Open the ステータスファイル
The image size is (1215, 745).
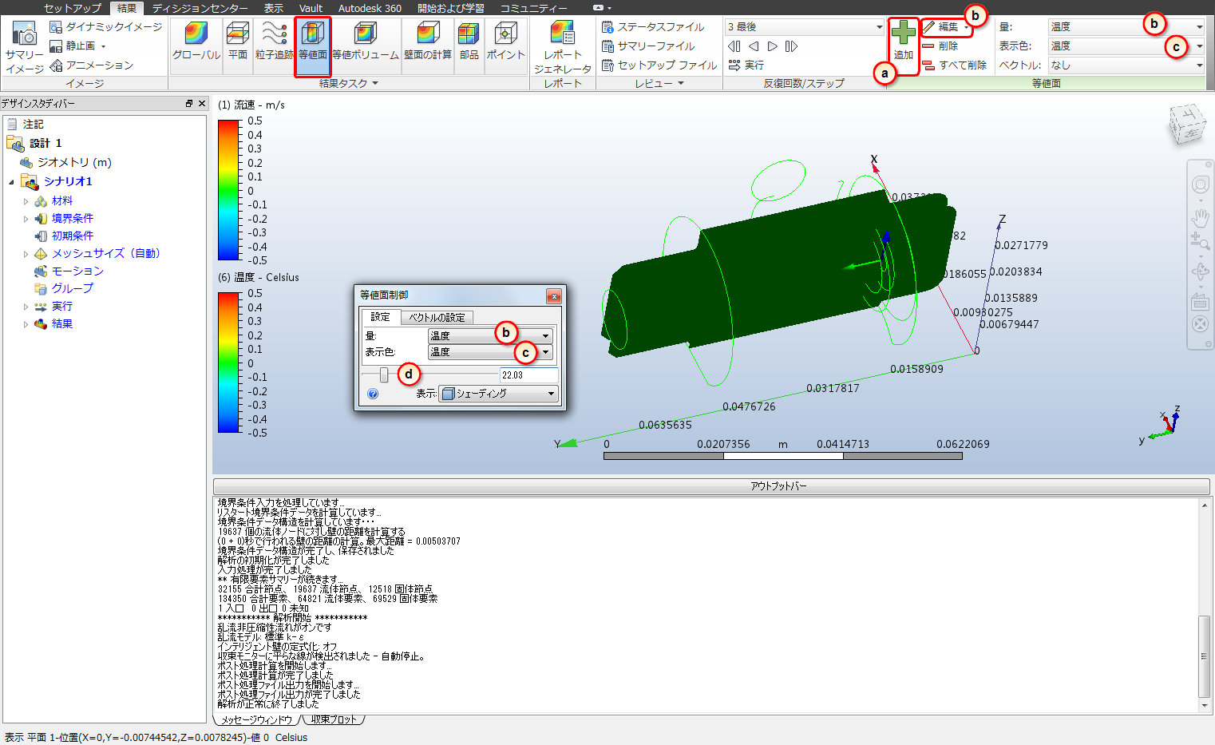tap(653, 27)
